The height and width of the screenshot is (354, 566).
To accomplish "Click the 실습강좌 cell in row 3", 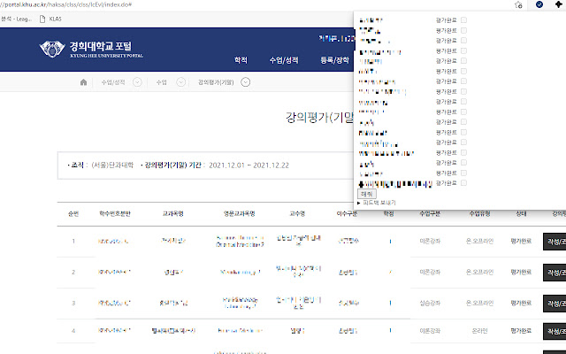I will [x=430, y=303].
